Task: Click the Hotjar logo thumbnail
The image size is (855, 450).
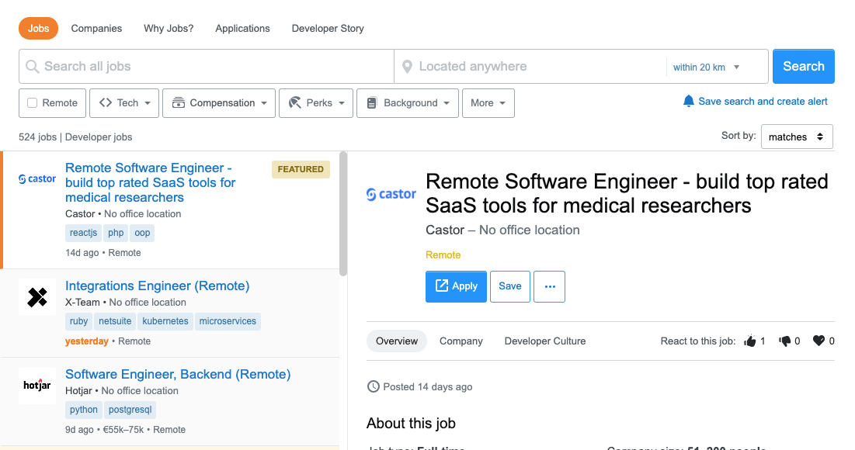Action: point(37,385)
